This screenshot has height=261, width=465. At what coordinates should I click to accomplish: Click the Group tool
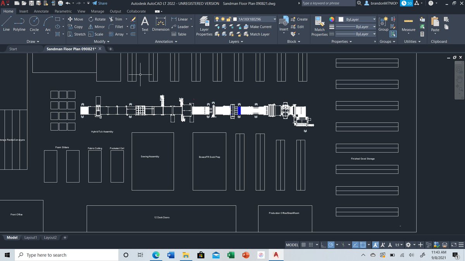click(x=383, y=24)
